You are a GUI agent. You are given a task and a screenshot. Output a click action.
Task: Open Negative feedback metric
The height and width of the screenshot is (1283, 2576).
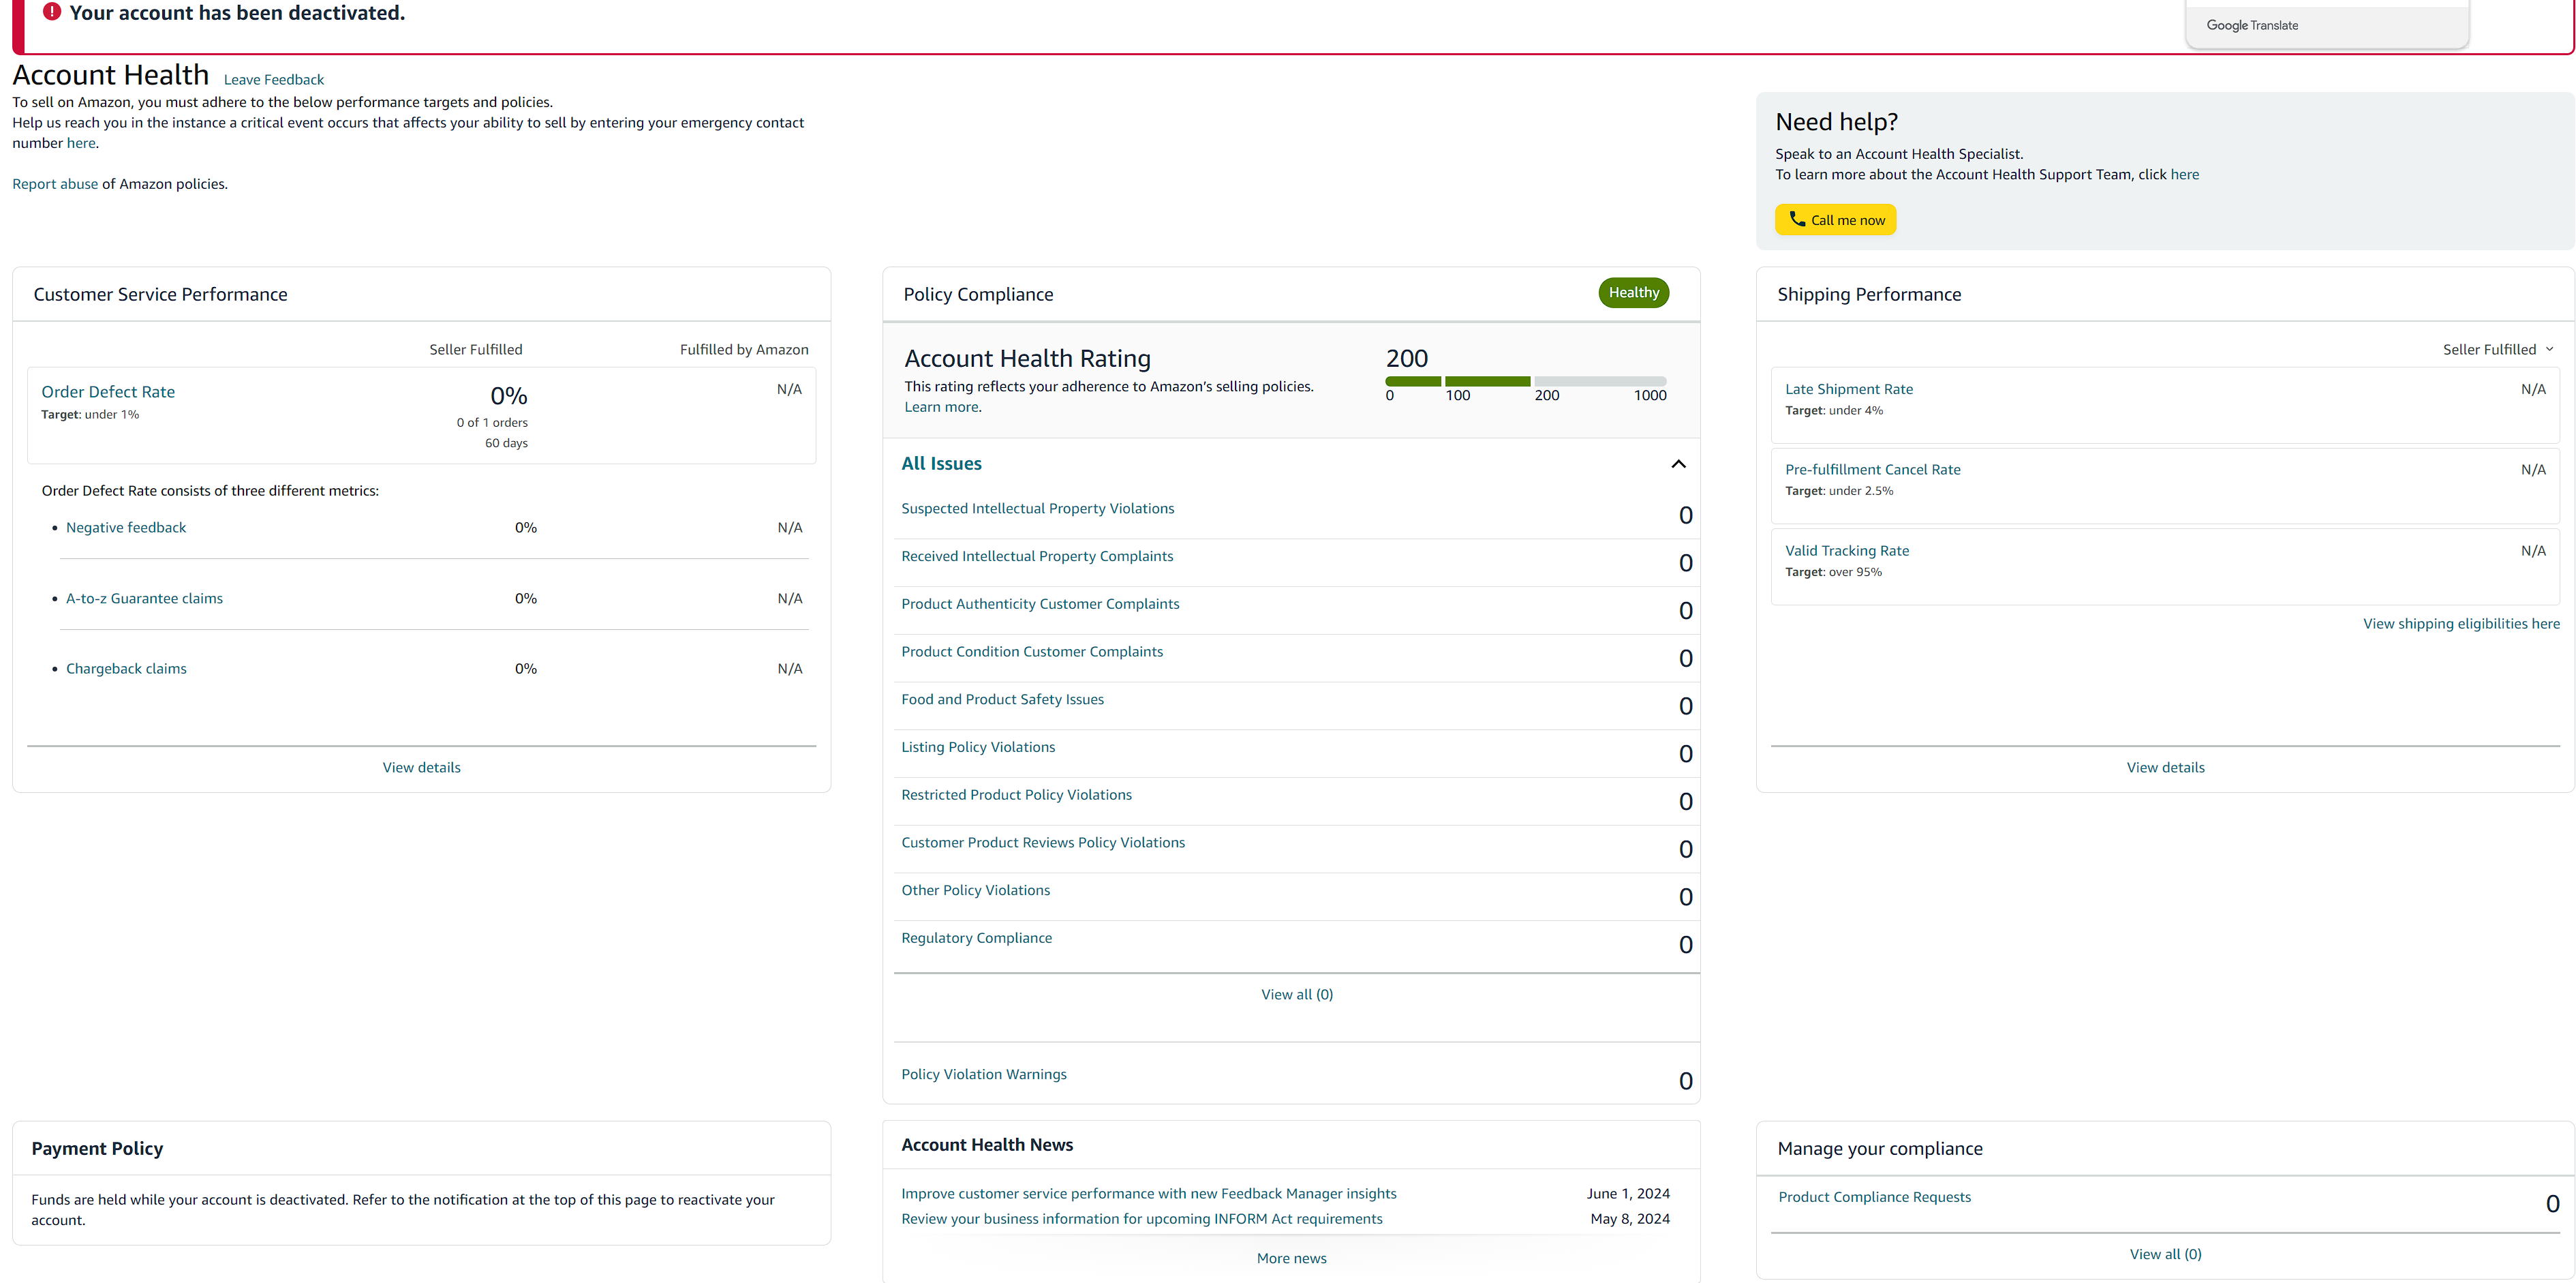126,527
